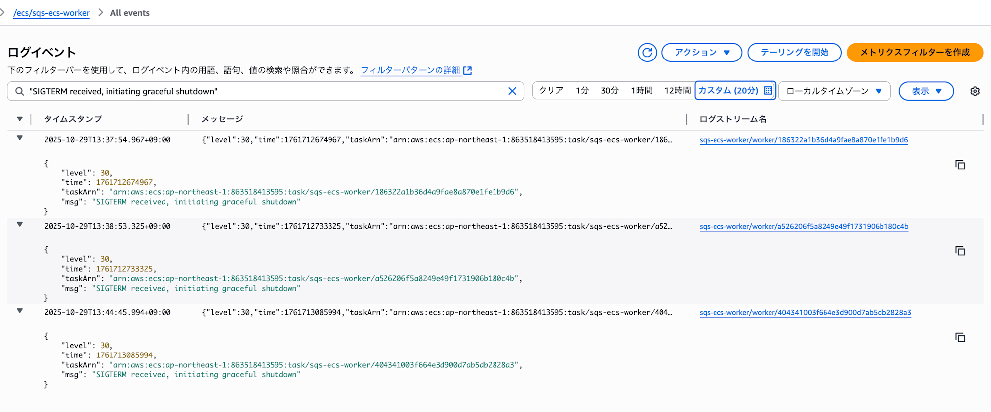Open the /ecs/sqs-ecs-worker breadcrumb link

tap(52, 13)
